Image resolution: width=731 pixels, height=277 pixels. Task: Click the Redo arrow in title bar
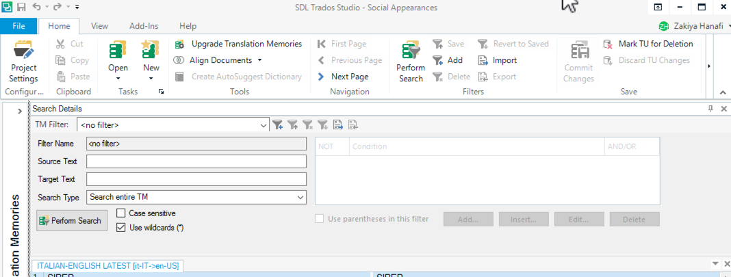(x=57, y=7)
